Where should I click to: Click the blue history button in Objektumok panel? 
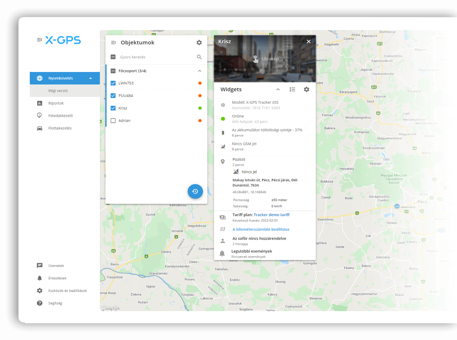[x=195, y=191]
